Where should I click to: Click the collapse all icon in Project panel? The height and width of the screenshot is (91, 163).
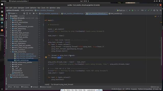(x=30, y=13)
